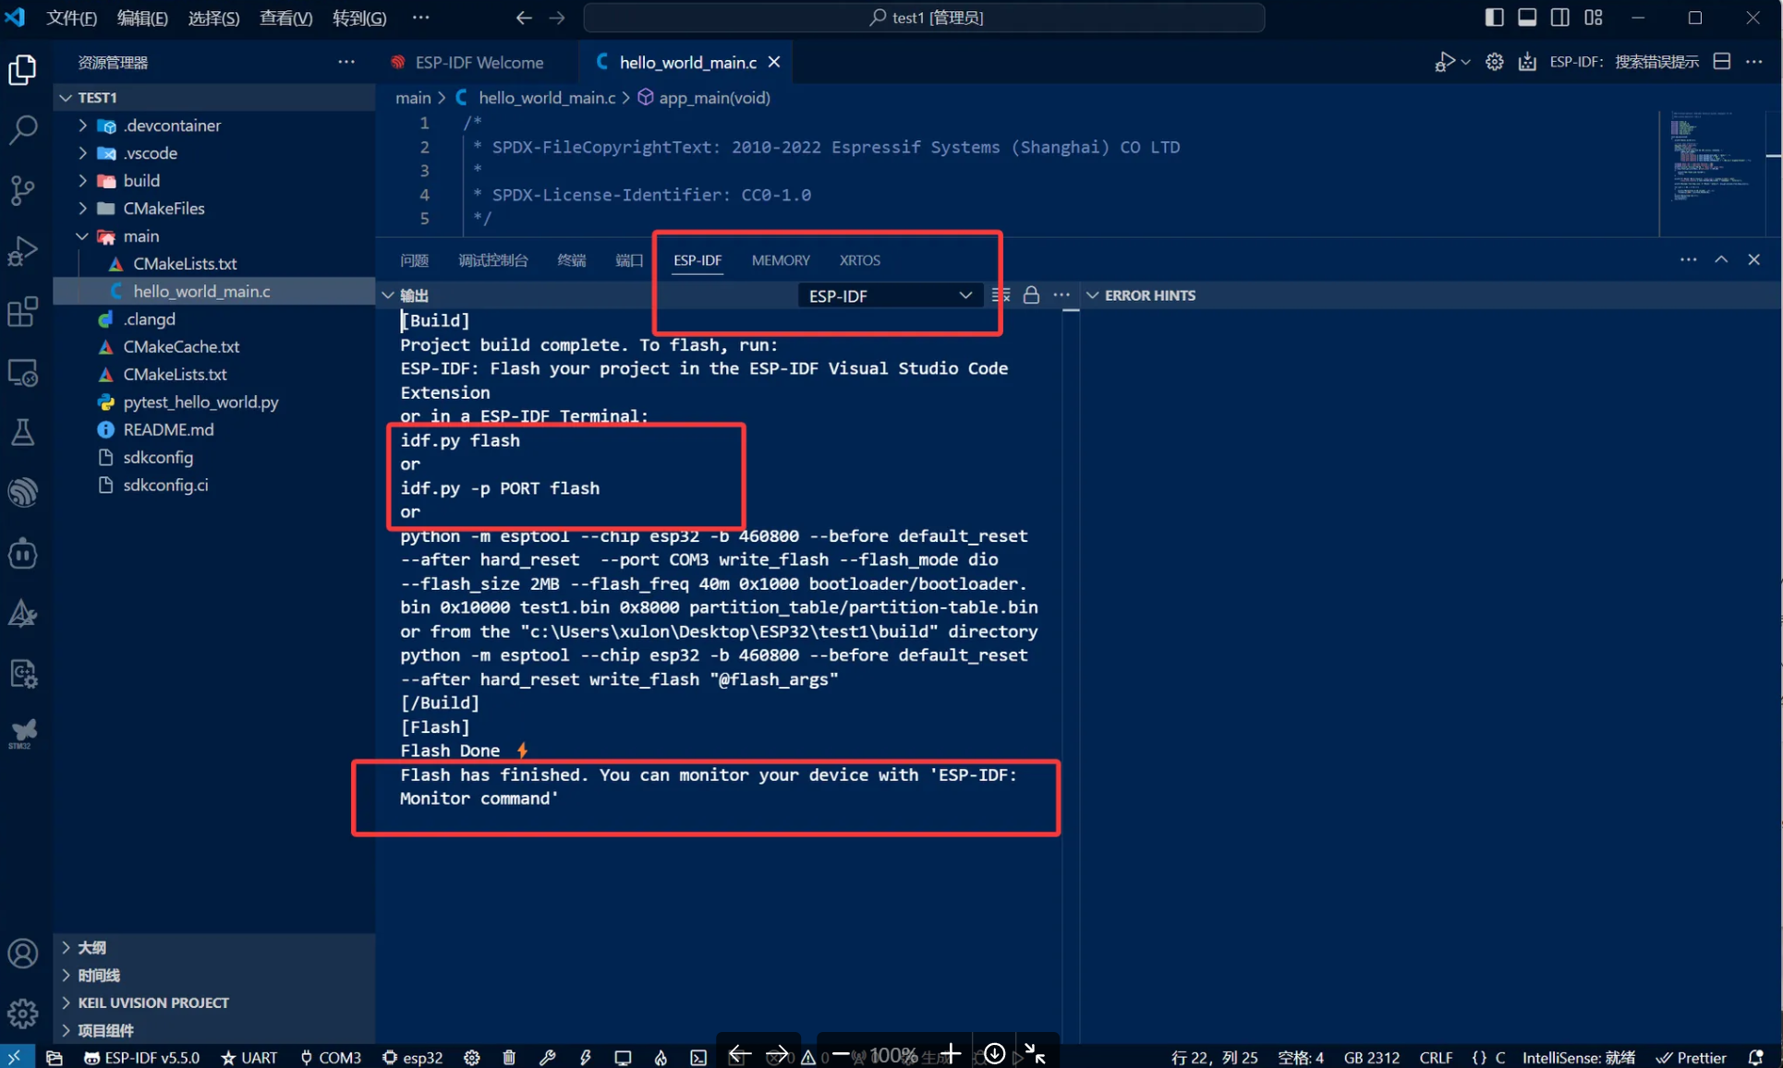
Task: Switch to the MEMORY panel tab
Action: point(781,260)
